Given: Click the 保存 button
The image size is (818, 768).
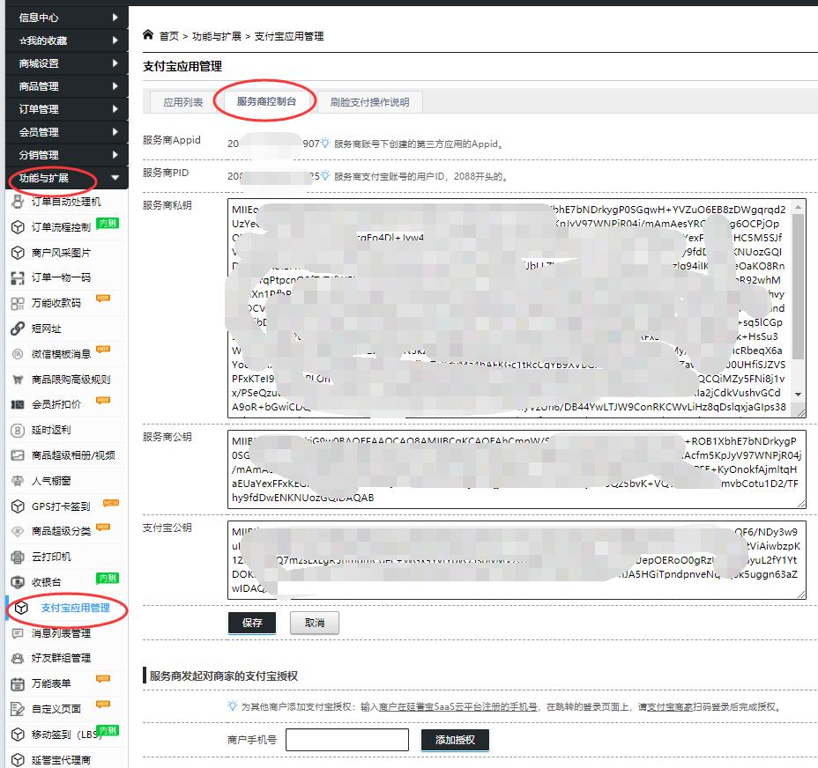Looking at the screenshot, I should 252,623.
